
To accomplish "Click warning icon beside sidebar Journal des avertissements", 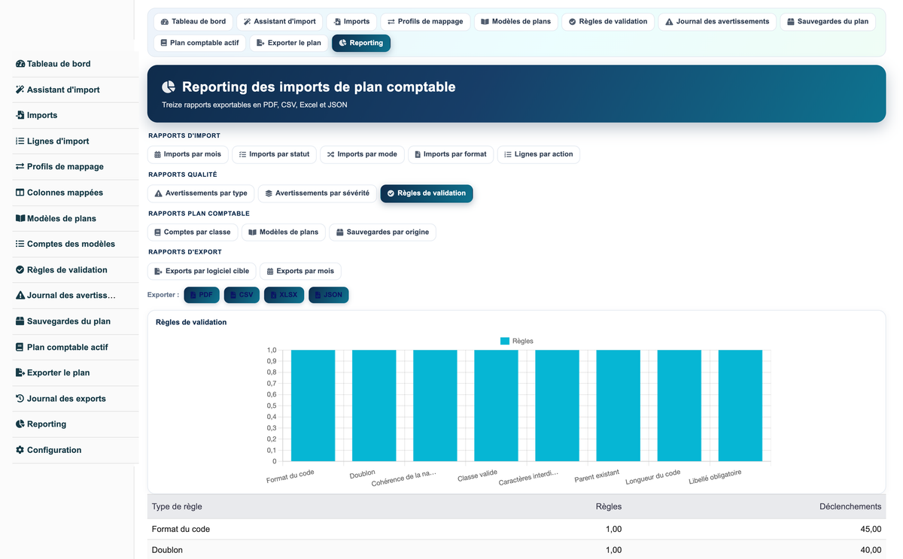I will (x=20, y=295).
